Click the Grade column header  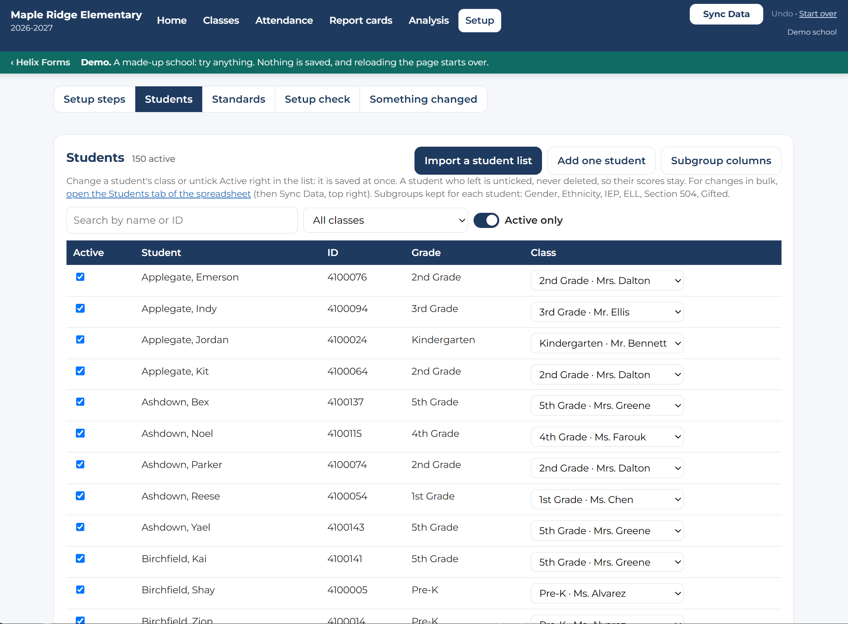tap(426, 252)
